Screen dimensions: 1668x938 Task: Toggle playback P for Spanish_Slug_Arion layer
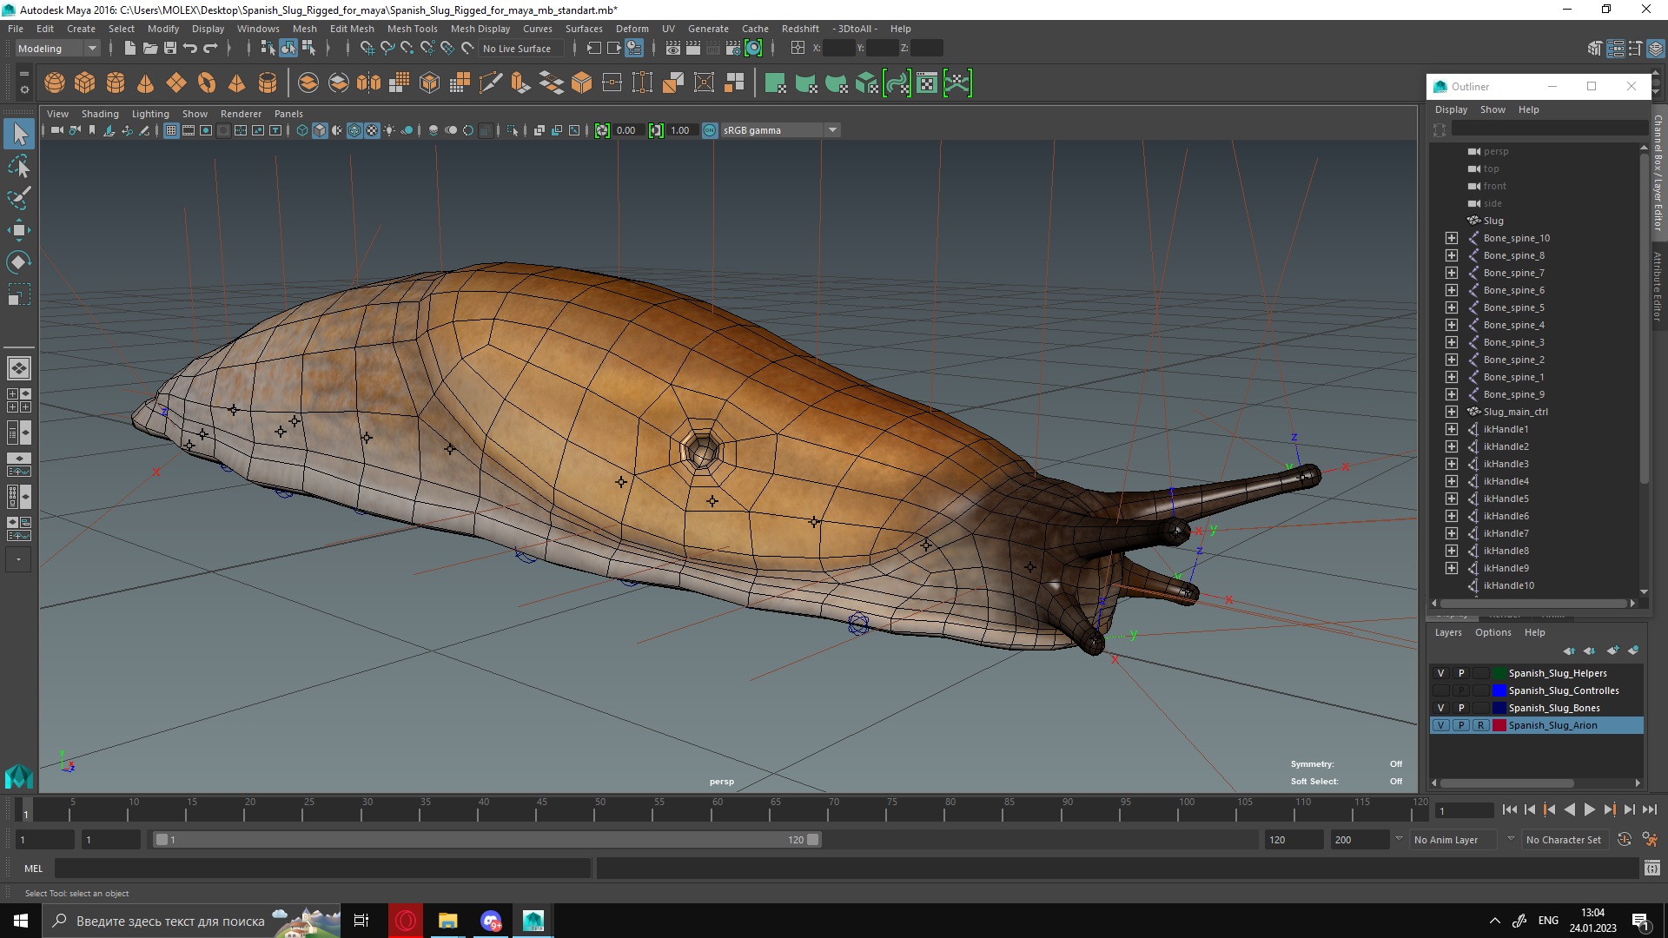(x=1460, y=725)
